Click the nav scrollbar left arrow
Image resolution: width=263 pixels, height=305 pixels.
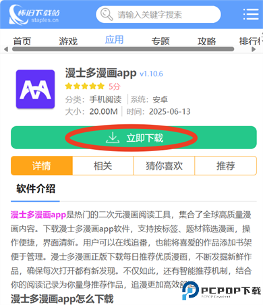6,49
